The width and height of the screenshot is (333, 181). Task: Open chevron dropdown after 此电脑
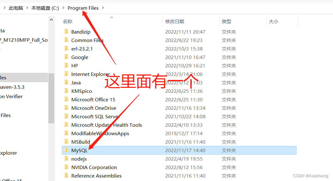pyautogui.click(x=27, y=8)
